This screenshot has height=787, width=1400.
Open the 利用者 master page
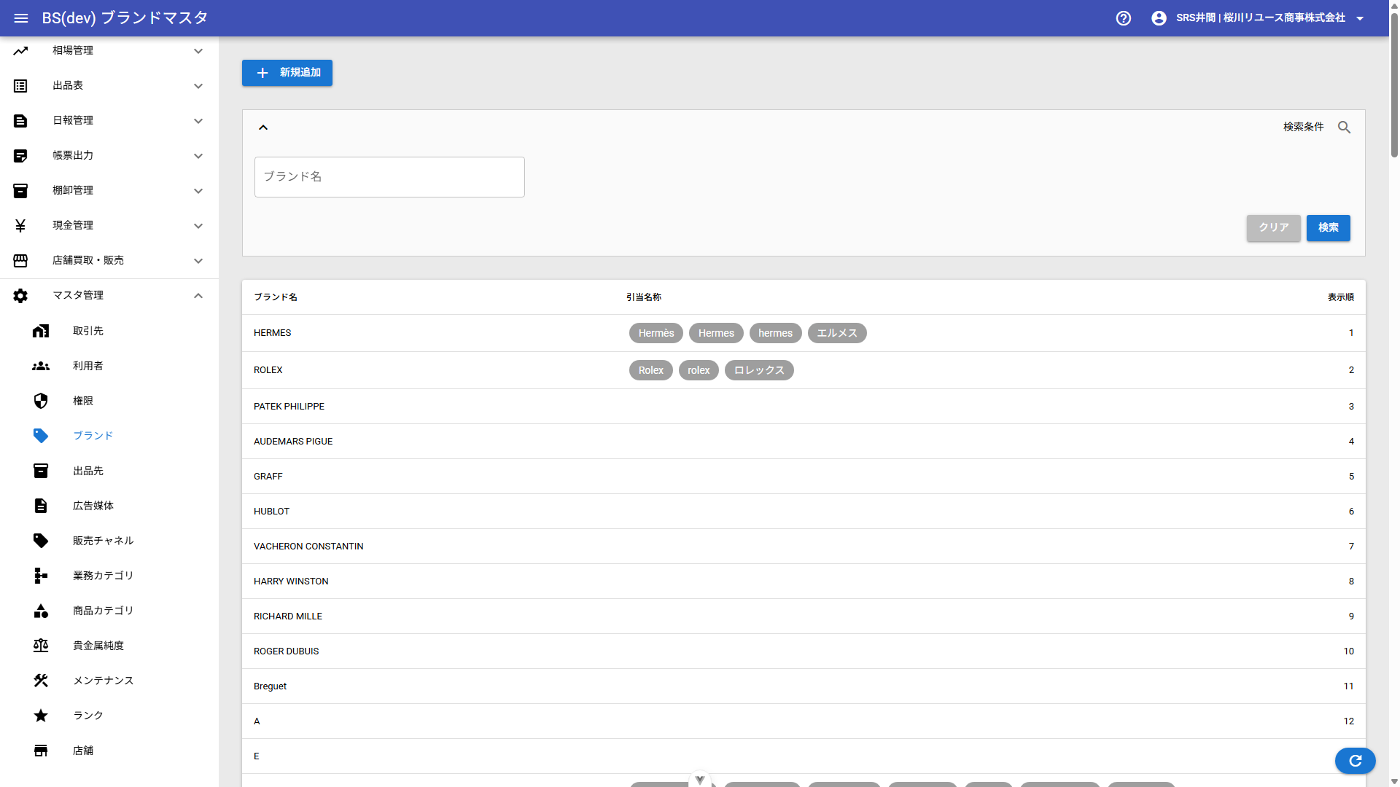click(x=109, y=367)
